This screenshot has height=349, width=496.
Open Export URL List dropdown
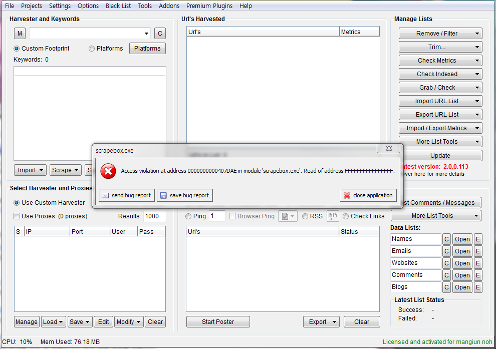(x=440, y=115)
